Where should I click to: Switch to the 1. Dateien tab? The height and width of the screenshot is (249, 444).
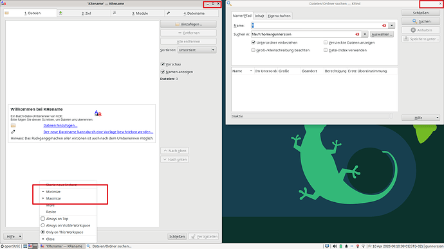(30, 13)
